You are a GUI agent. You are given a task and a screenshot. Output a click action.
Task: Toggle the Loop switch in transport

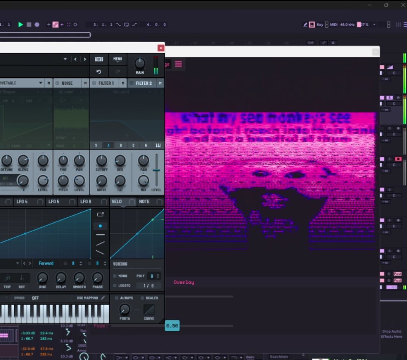(126, 25)
